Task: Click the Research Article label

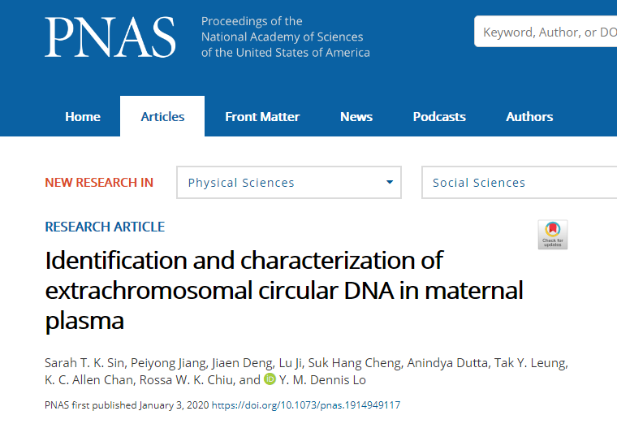Action: pyautogui.click(x=105, y=227)
